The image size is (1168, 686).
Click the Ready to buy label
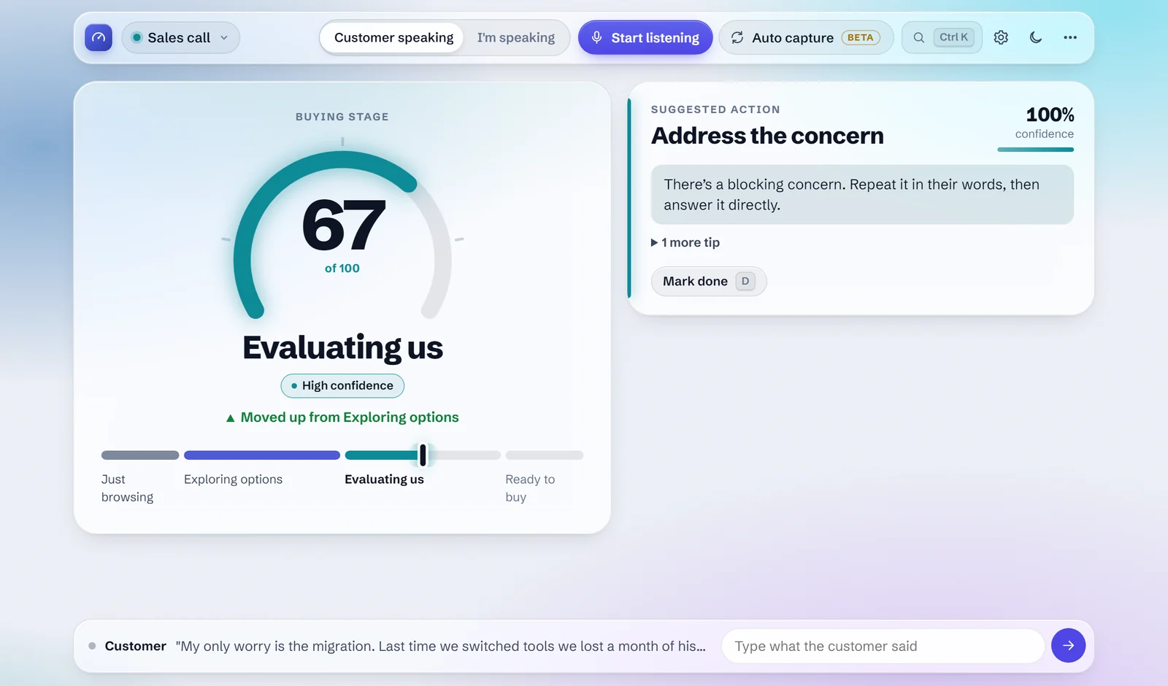pyautogui.click(x=530, y=488)
